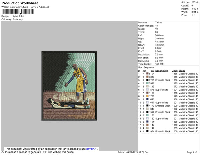
Task: Click the 'Page 1 of 1' footer text
Action: click(x=193, y=152)
